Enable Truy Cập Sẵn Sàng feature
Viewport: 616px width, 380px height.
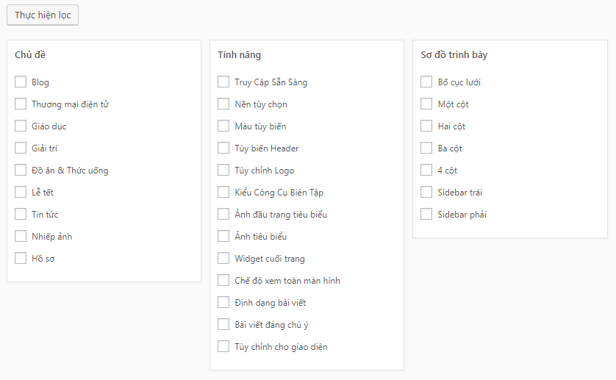(x=223, y=82)
